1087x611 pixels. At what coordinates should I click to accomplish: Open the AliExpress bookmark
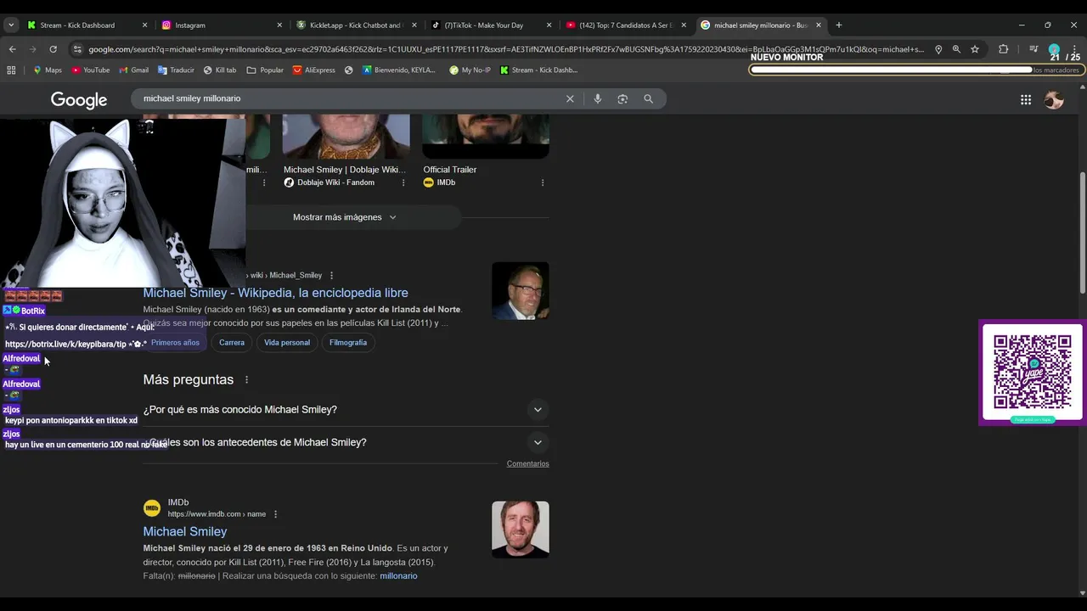(x=313, y=70)
